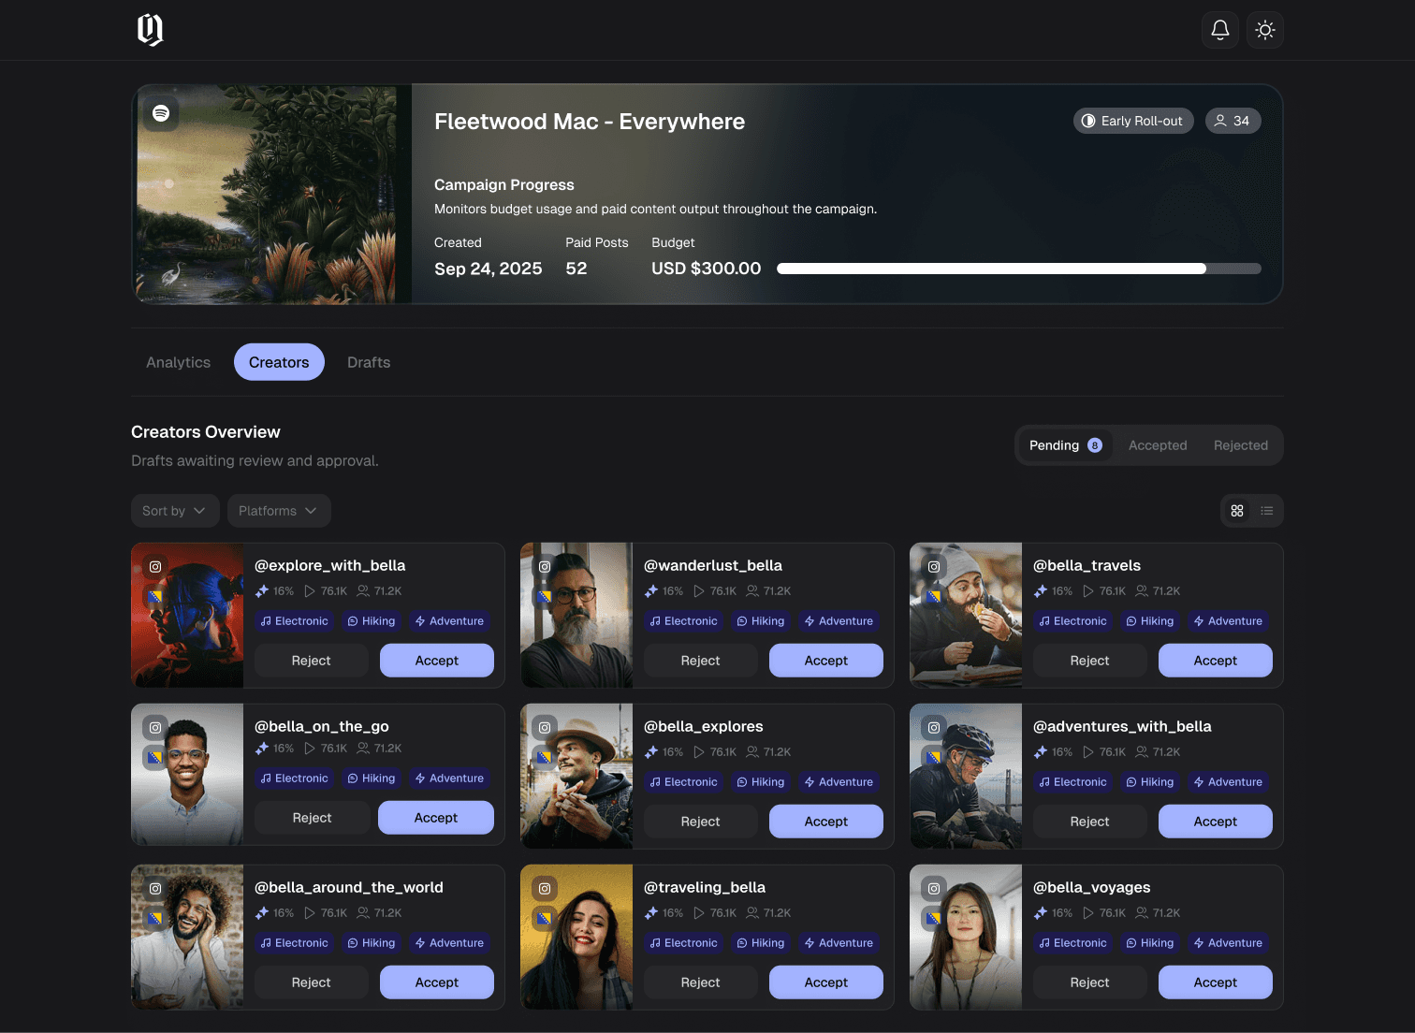Image resolution: width=1415 pixels, height=1033 pixels.
Task: Click Instagram icon on @bella_on_the_go card
Action: pyautogui.click(x=155, y=728)
